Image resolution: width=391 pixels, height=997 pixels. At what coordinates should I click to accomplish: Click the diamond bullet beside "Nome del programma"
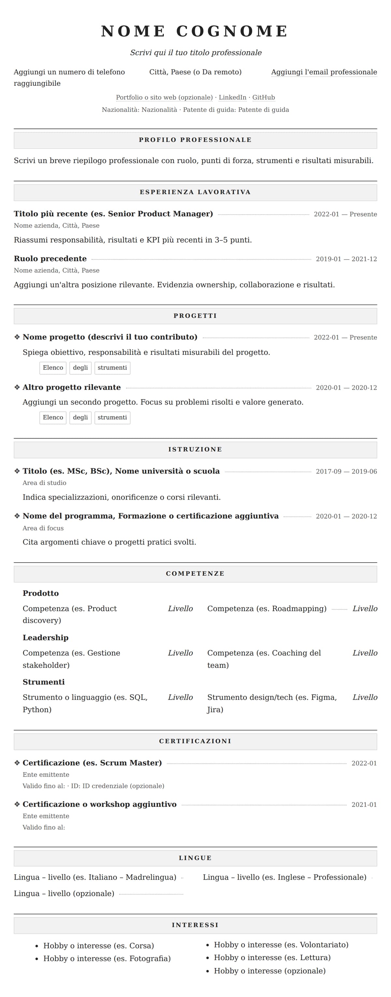(x=17, y=516)
